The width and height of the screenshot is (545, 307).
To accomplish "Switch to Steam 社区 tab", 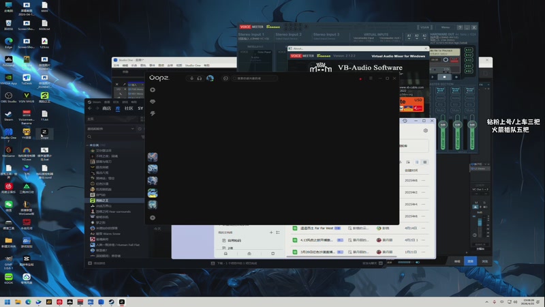I will pyautogui.click(x=129, y=108).
